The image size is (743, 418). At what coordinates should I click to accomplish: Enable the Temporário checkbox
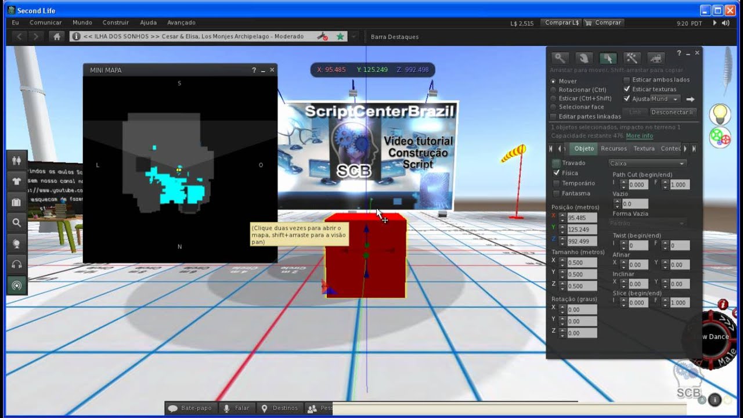[x=556, y=183]
